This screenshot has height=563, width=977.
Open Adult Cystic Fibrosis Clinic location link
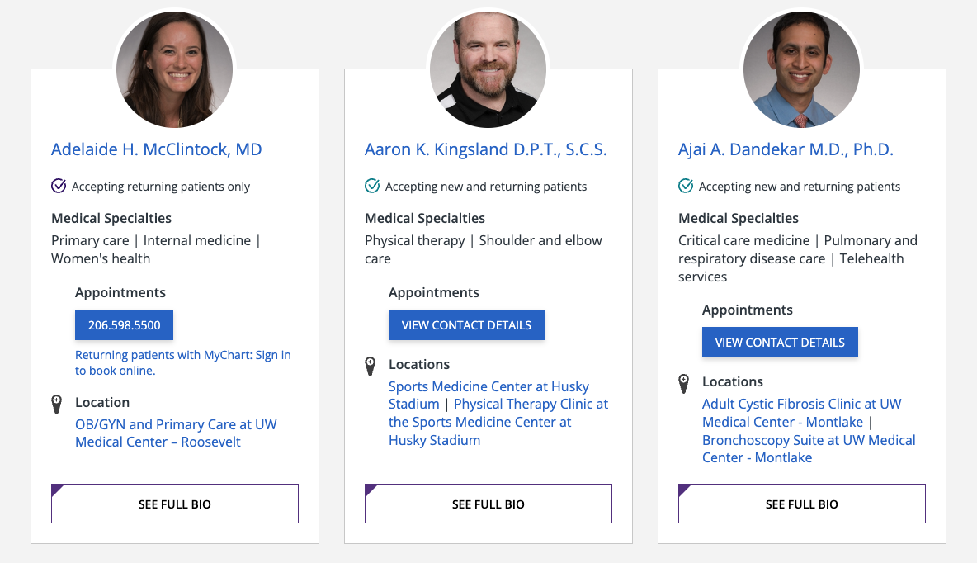pos(801,405)
